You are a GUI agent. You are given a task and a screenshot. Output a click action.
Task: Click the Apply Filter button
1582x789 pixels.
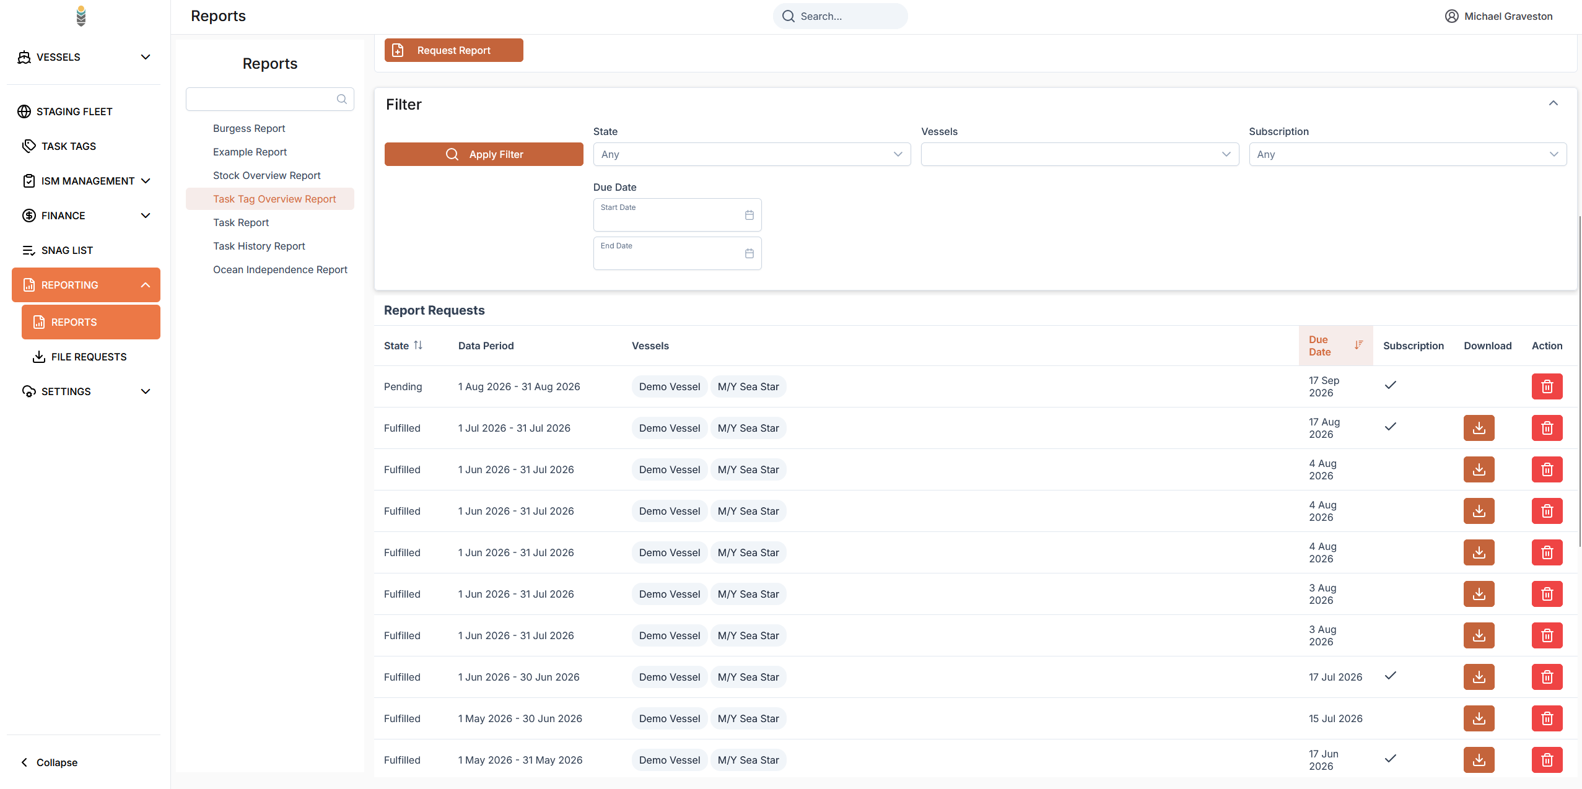coord(484,154)
